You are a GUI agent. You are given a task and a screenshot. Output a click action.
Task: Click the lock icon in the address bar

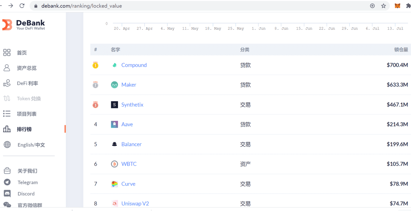(36, 6)
